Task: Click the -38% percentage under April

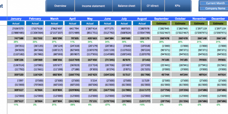Action: 72,105
